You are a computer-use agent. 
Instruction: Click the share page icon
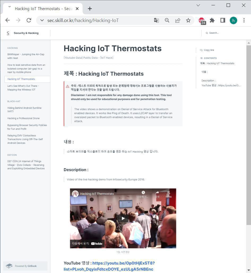[x=178, y=20]
